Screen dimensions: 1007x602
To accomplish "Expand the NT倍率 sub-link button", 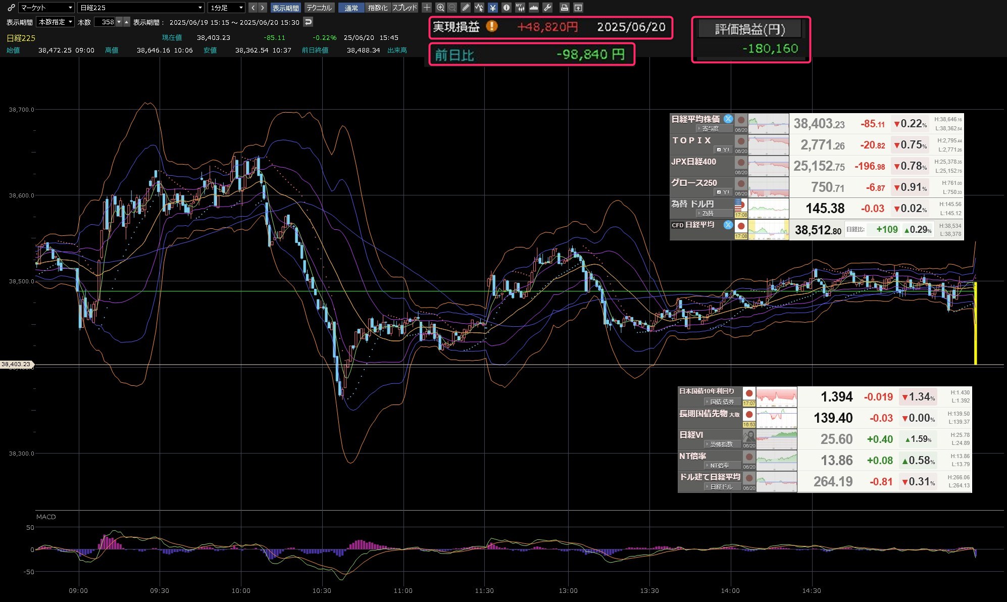I will click(722, 466).
